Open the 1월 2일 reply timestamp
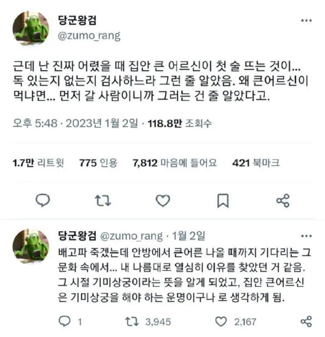This screenshot has height=337, width=325. [188, 236]
